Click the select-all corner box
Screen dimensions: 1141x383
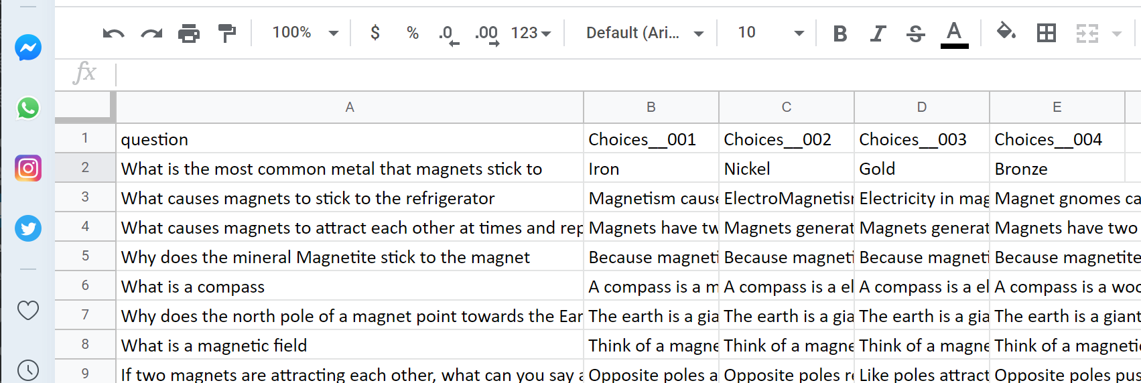click(85, 107)
